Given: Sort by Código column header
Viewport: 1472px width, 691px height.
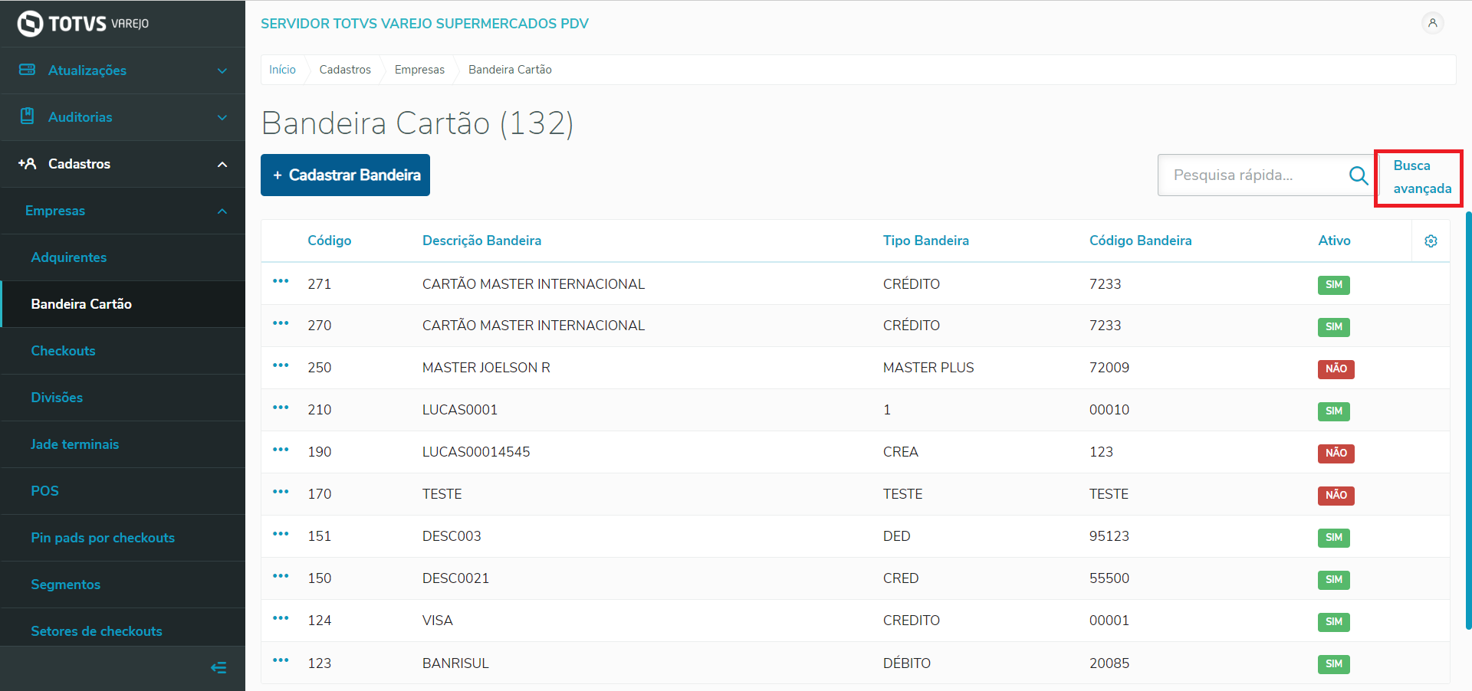Looking at the screenshot, I should (x=330, y=241).
